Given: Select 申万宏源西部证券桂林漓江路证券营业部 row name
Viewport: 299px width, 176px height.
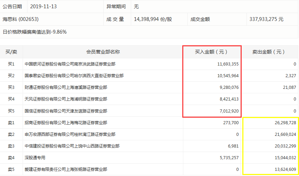Looking at the screenshot, I should (70, 134).
